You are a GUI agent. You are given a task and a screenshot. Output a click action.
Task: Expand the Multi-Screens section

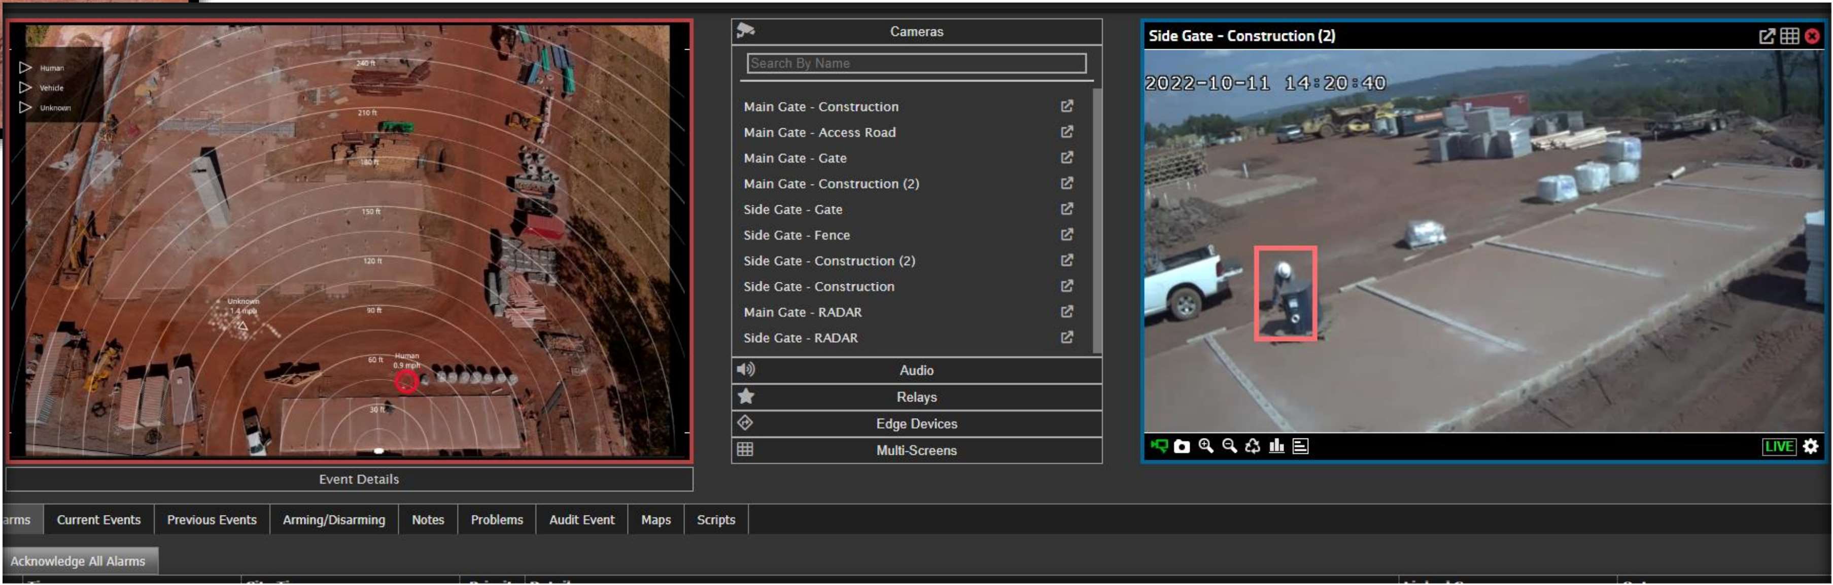pos(917,451)
